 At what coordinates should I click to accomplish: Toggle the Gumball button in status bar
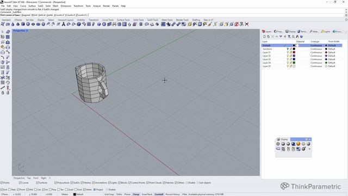click(x=159, y=194)
